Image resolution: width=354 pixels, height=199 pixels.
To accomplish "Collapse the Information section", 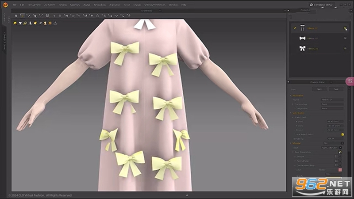I will click(291, 96).
